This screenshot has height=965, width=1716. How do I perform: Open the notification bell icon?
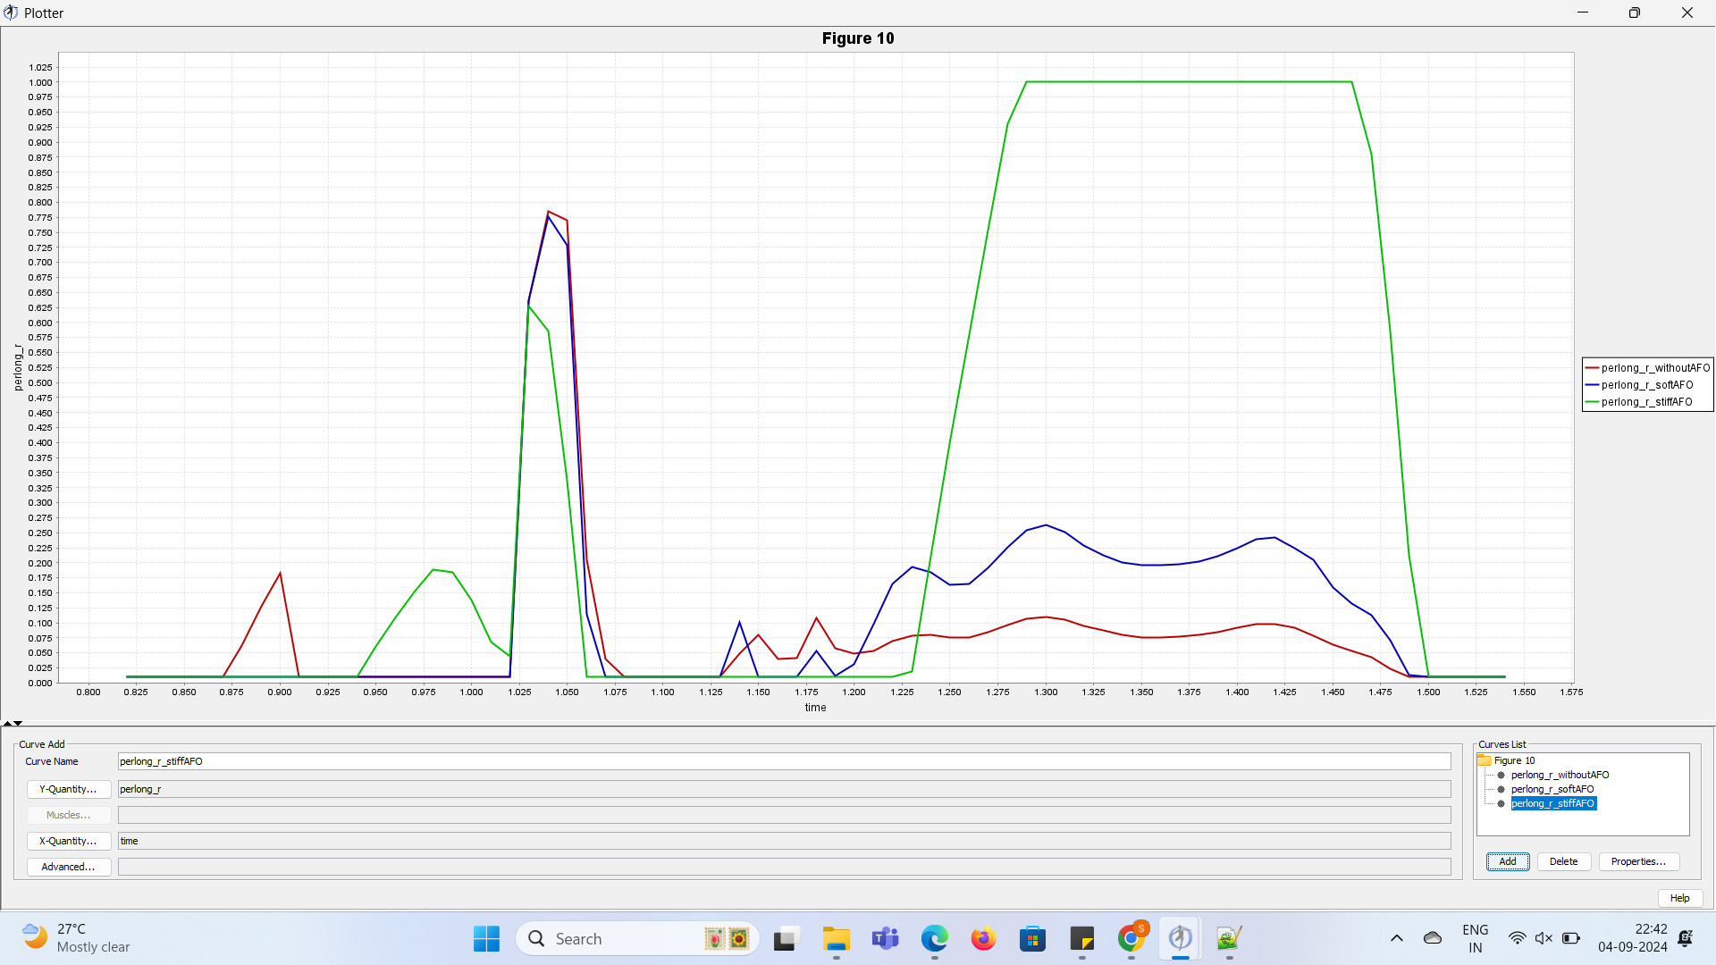coord(1685,938)
